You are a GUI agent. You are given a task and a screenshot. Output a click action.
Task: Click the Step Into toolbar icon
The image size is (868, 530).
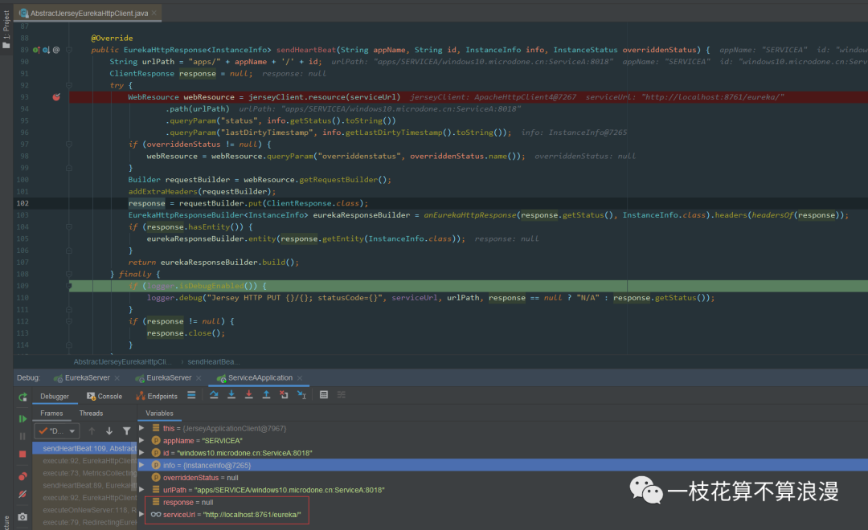(231, 395)
